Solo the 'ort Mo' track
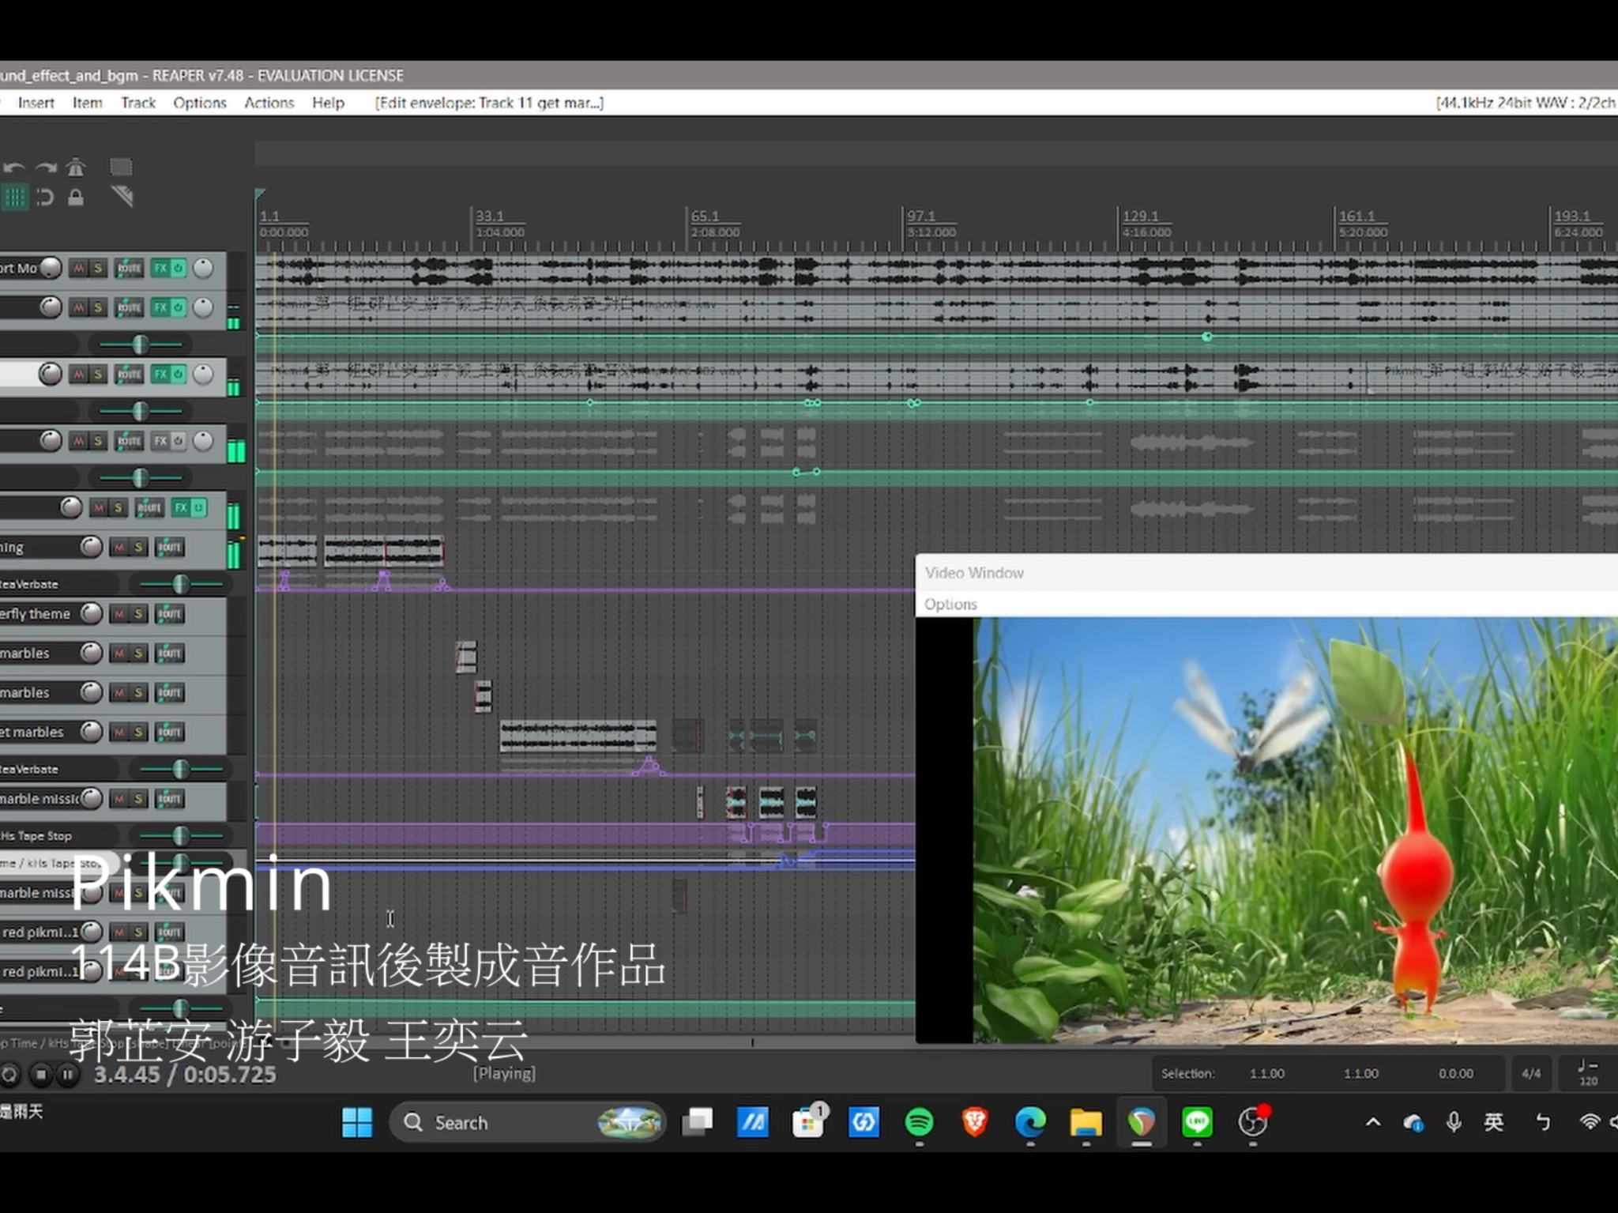This screenshot has height=1213, width=1618. [x=98, y=269]
